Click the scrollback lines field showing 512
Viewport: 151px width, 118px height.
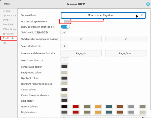pyautogui.click(x=76, y=32)
